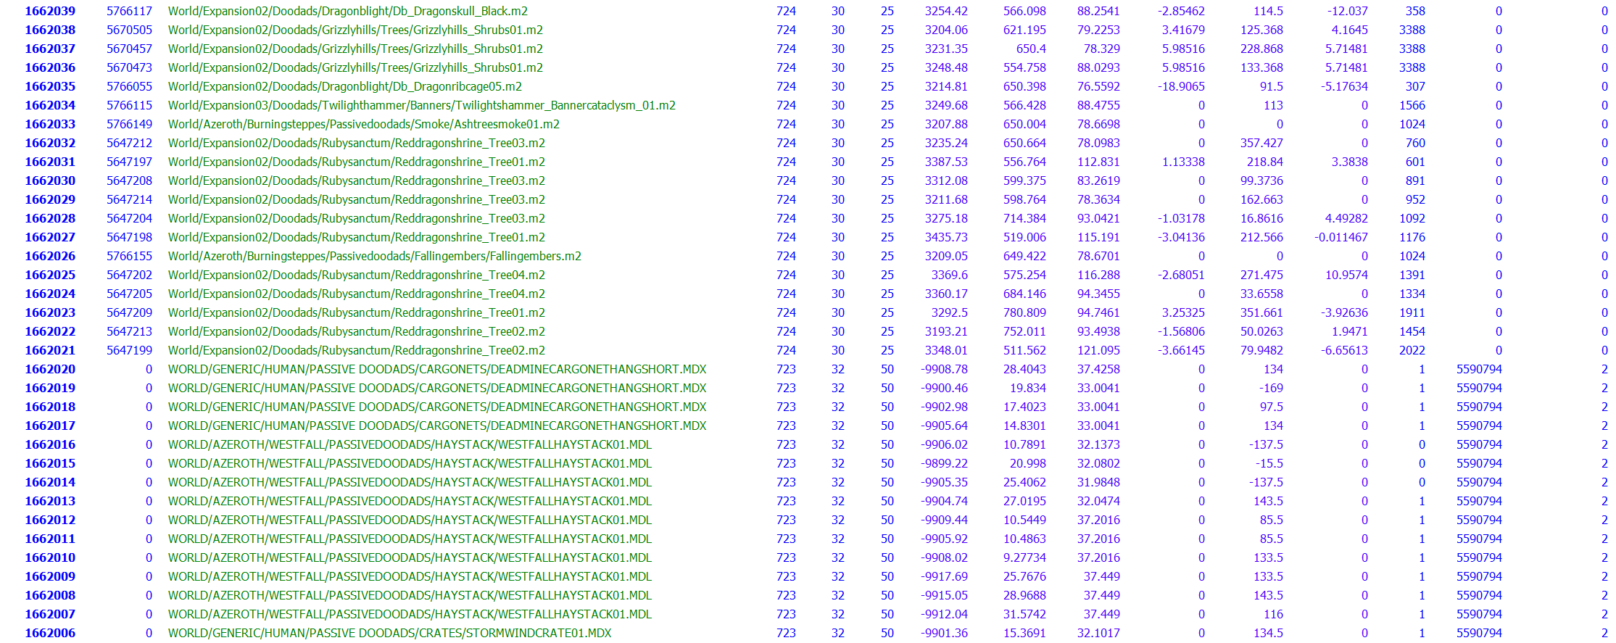
Task: Select ID 1662007
Action: (50, 614)
